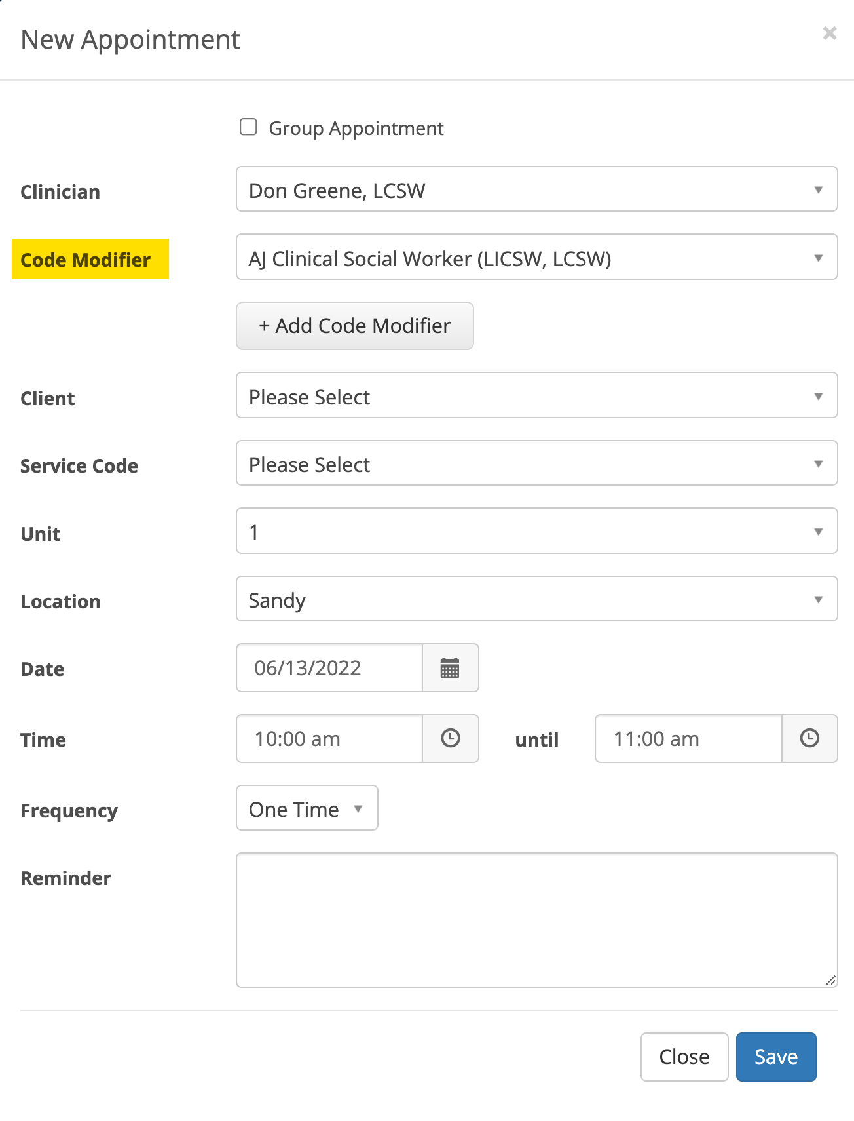
Task: Click the Add Code Modifier button
Action: coord(354,326)
